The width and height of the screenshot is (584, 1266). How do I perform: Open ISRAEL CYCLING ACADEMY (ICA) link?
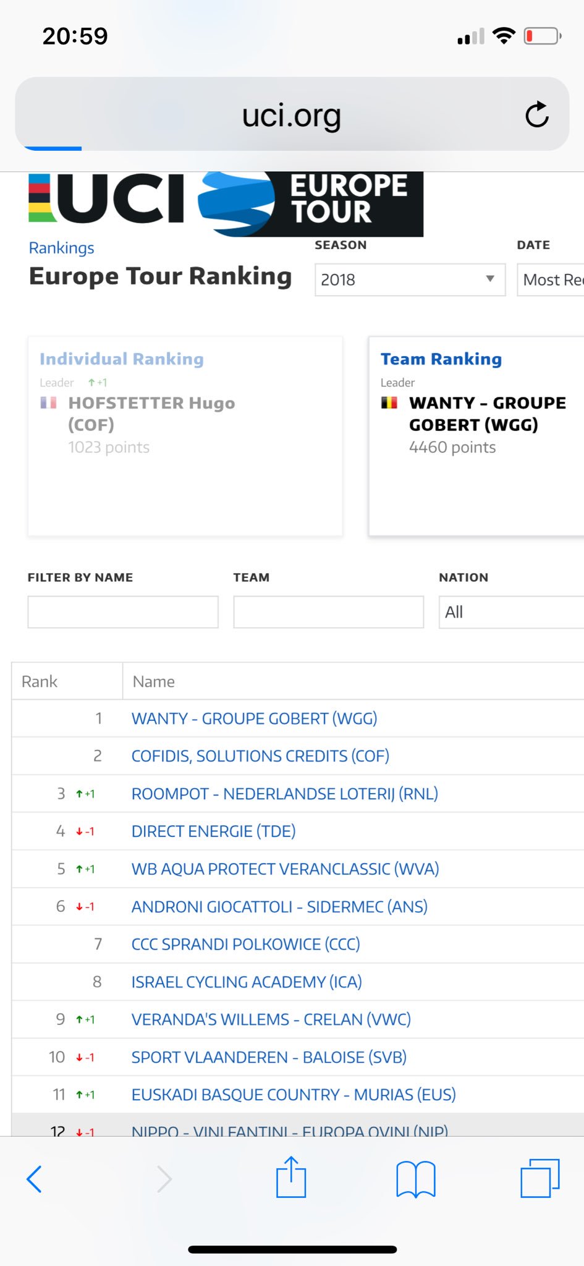(247, 982)
